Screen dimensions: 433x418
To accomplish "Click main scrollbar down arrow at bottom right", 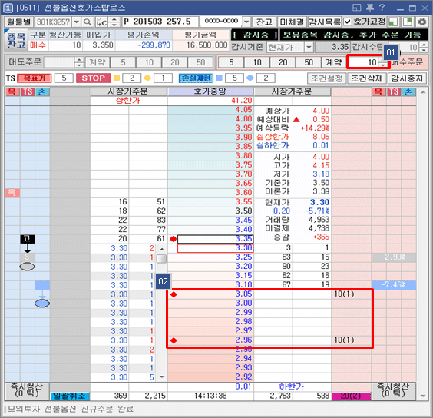I will tap(423, 396).
